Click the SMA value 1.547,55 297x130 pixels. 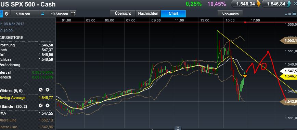pyautogui.click(x=46, y=113)
